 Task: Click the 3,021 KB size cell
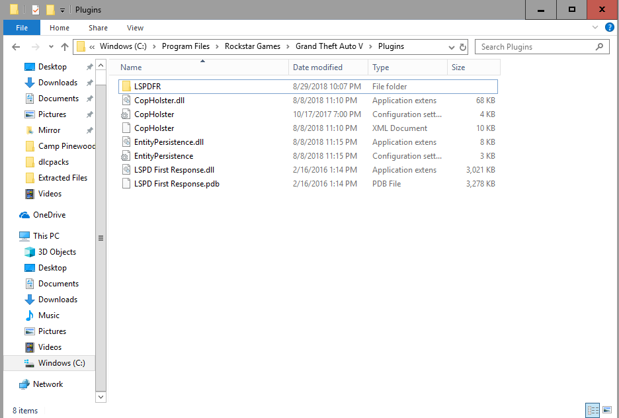click(x=480, y=170)
